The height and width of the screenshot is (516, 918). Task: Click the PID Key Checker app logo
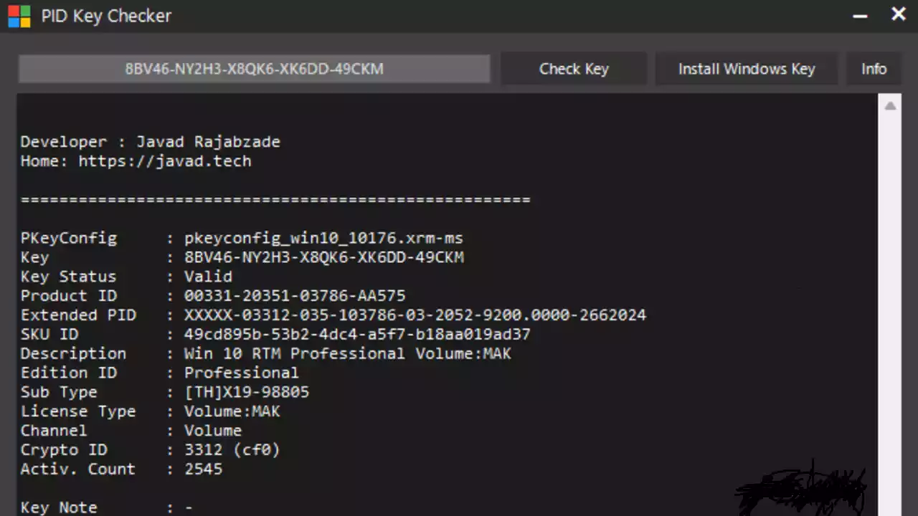[19, 16]
